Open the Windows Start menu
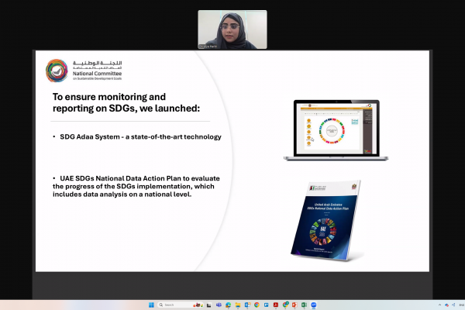 [151, 305]
